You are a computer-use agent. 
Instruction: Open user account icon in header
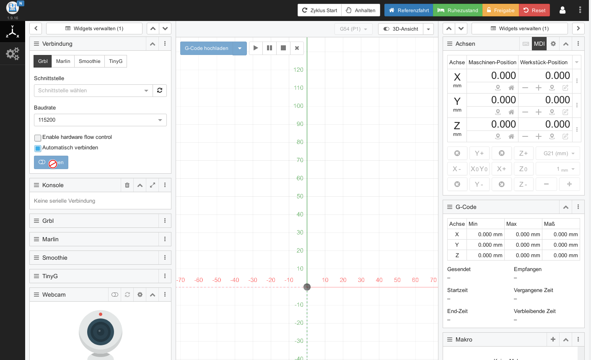point(562,10)
